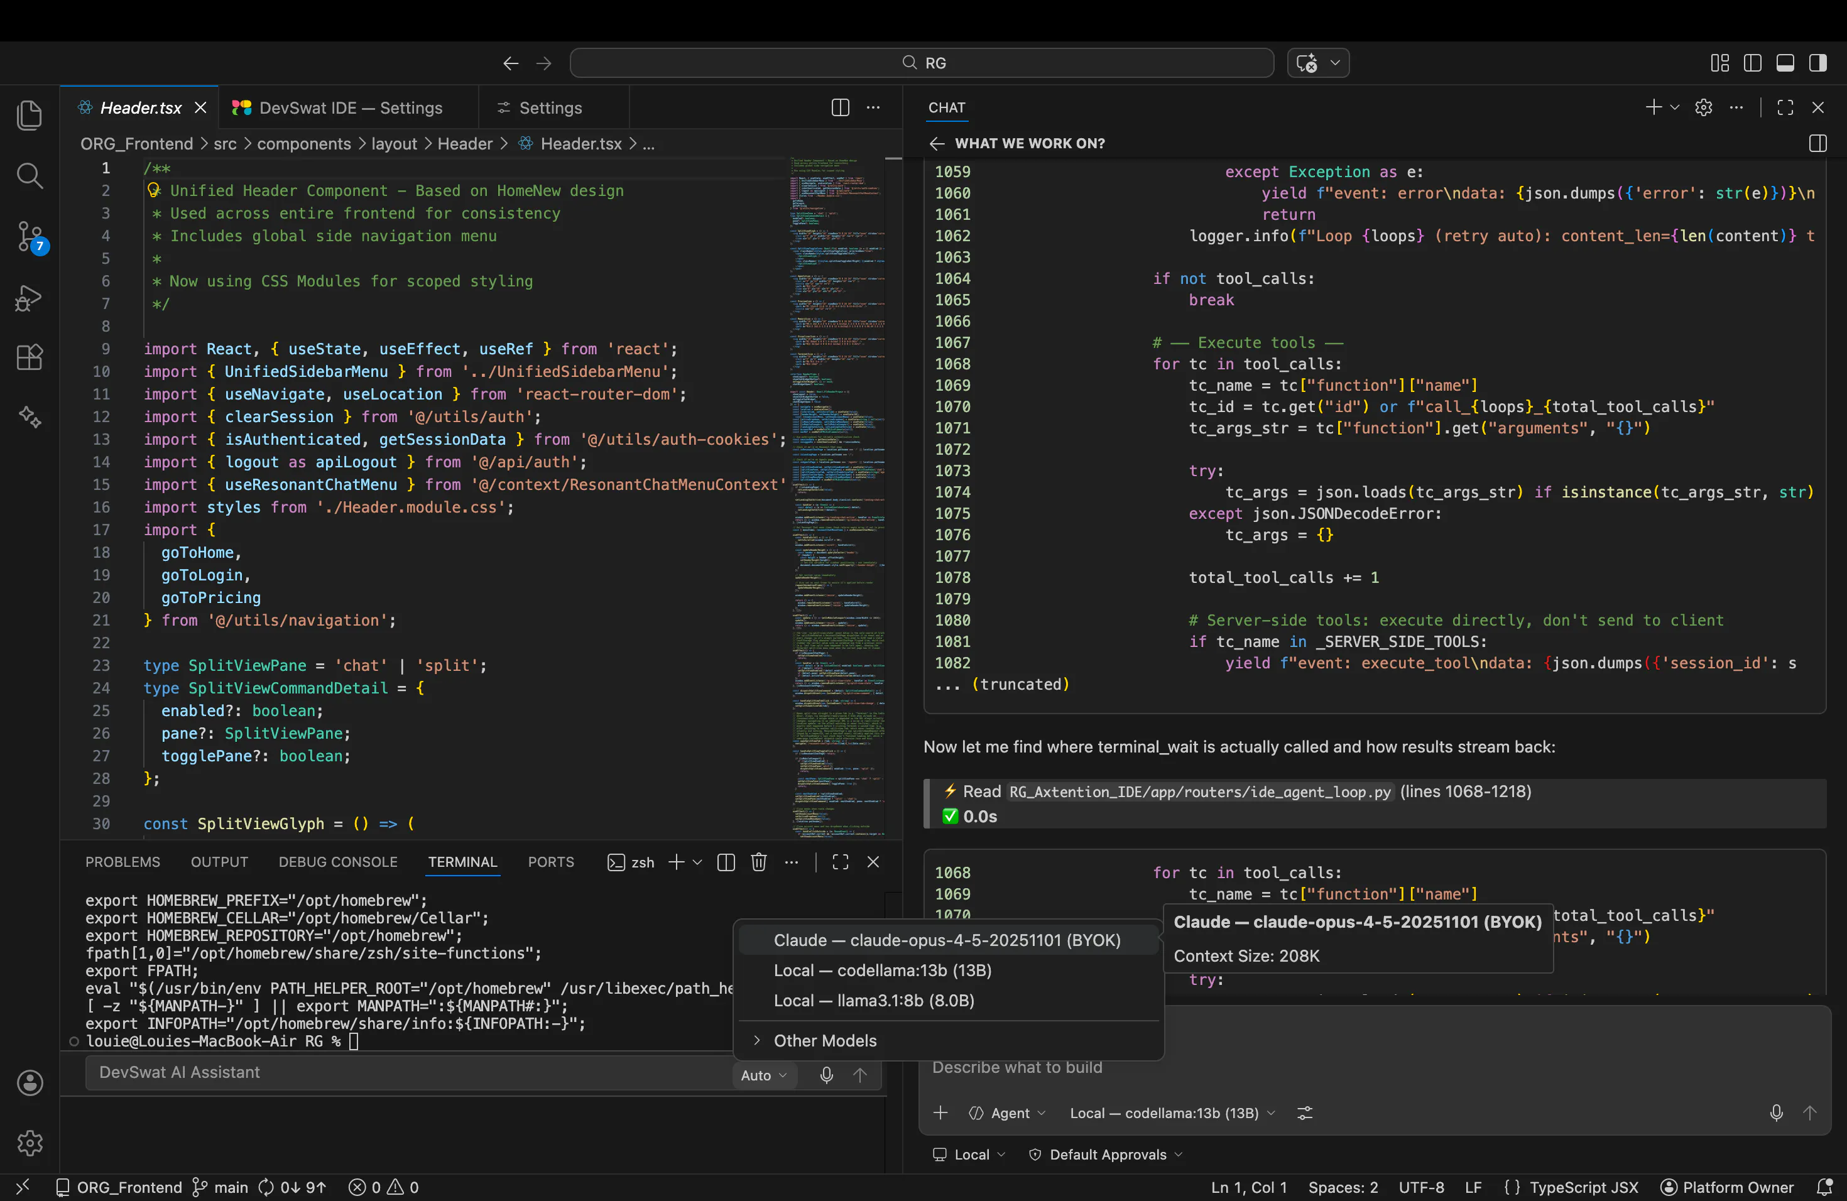Split the terminal pane

click(x=726, y=862)
